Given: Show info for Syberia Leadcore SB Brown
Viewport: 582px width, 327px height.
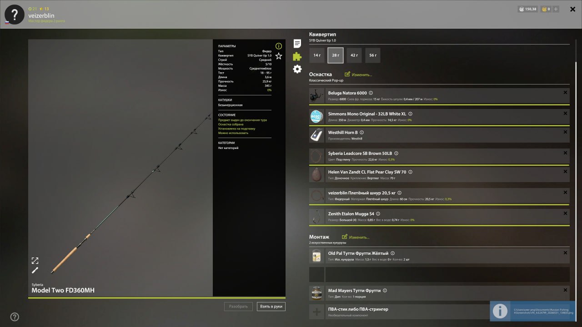Looking at the screenshot, I should (396, 154).
